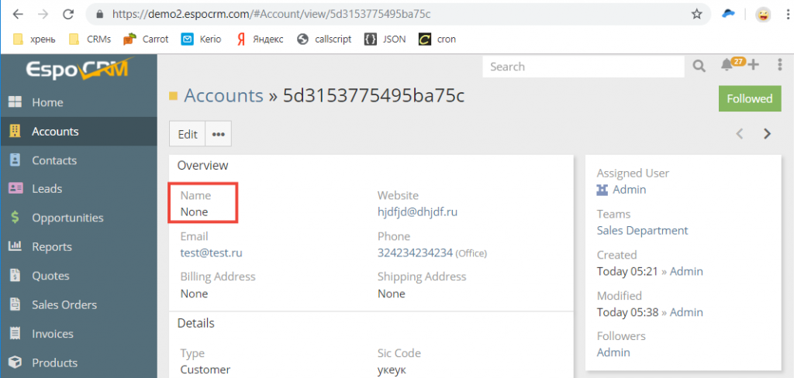Open the notifications bell icon
Screen dimensions: 794x378
[726, 65]
